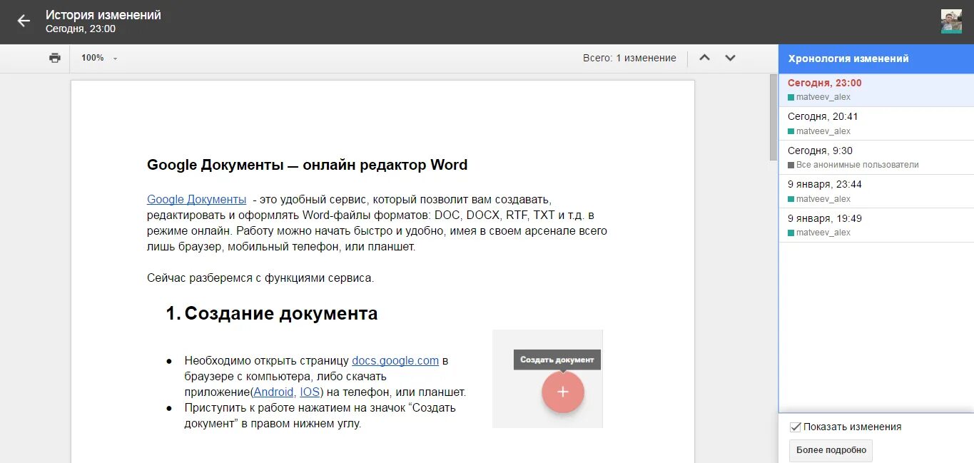Image resolution: width=974 pixels, height=463 pixels.
Task: Select the Сегодня, 23:00 revision
Action: tap(876, 90)
